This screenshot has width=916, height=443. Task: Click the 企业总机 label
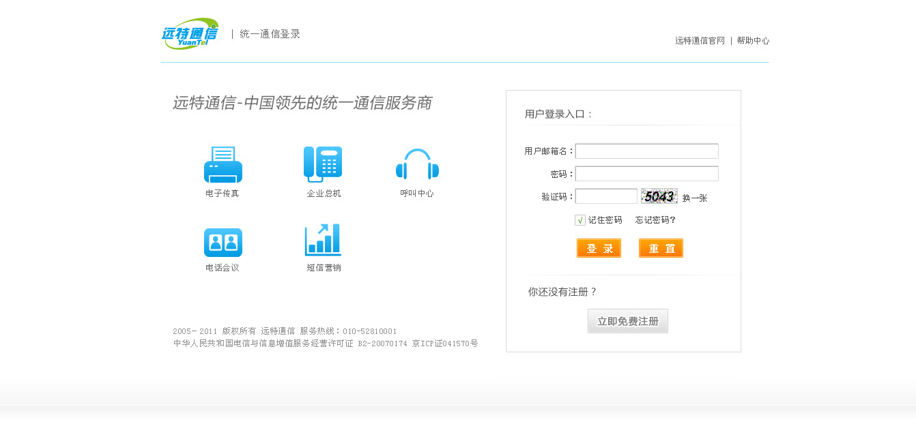pos(324,194)
